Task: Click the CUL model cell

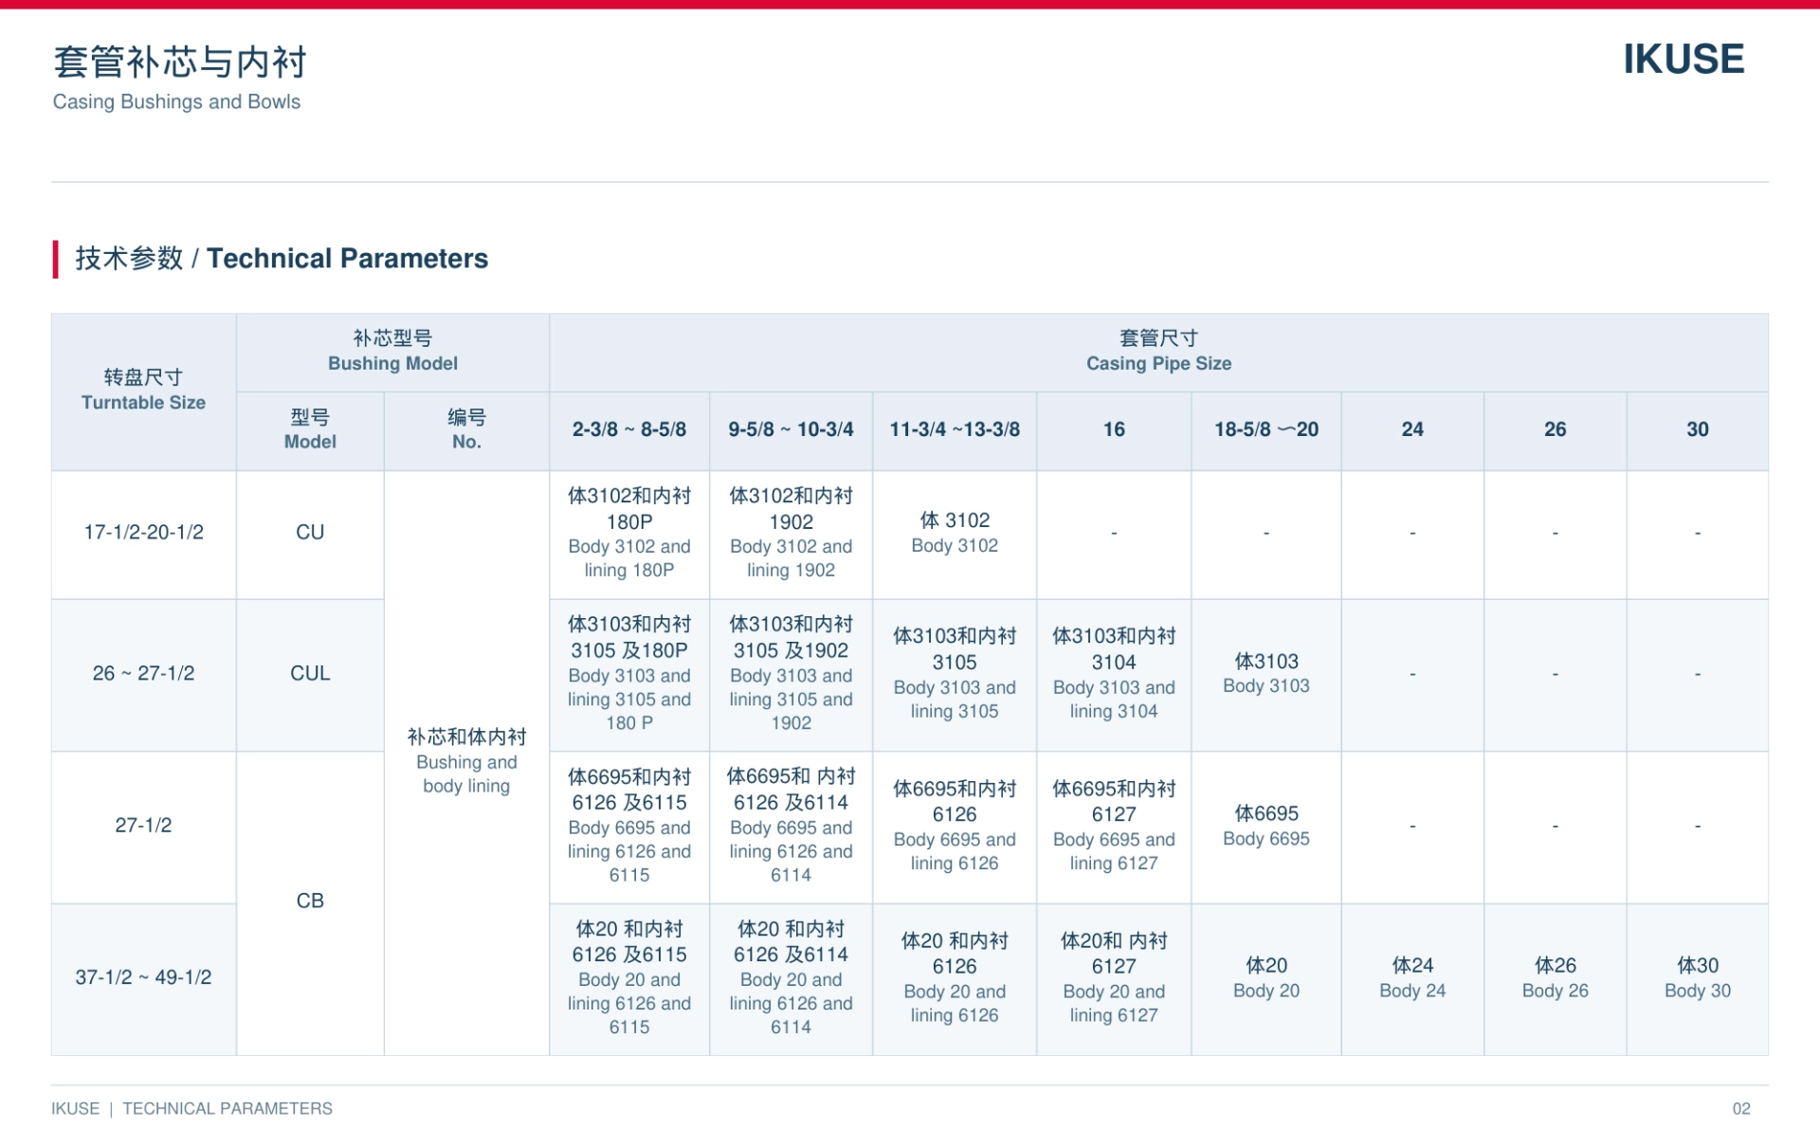Action: click(310, 674)
